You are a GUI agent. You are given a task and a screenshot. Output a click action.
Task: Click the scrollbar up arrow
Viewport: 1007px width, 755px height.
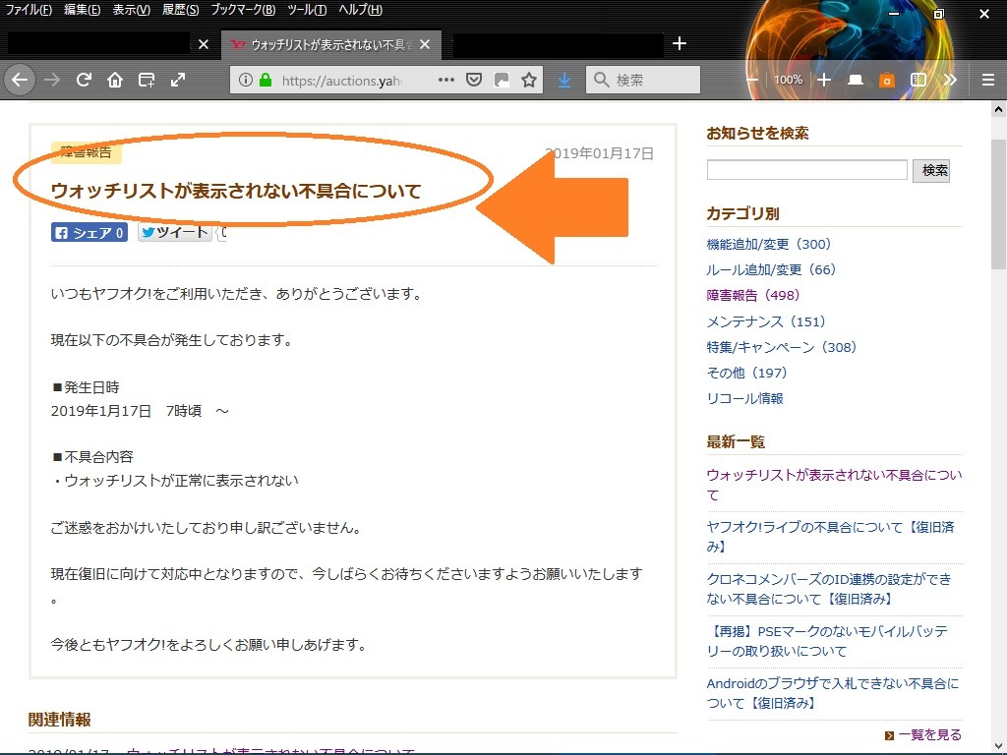click(x=998, y=109)
